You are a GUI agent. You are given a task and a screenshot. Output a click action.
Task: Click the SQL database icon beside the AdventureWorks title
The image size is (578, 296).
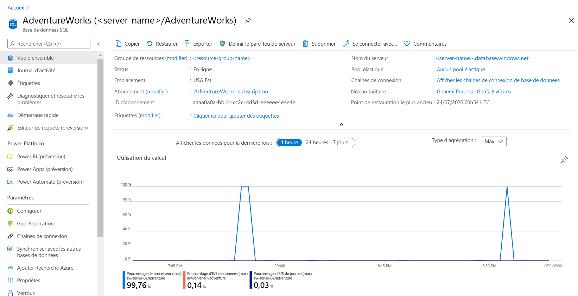13,24
